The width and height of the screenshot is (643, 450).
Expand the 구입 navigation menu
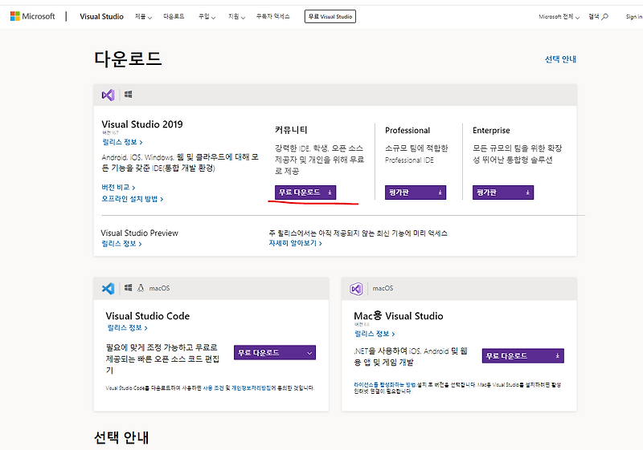point(207,17)
